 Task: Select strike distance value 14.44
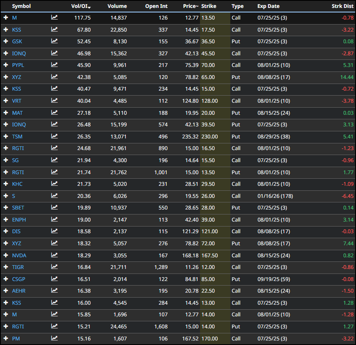click(x=347, y=77)
